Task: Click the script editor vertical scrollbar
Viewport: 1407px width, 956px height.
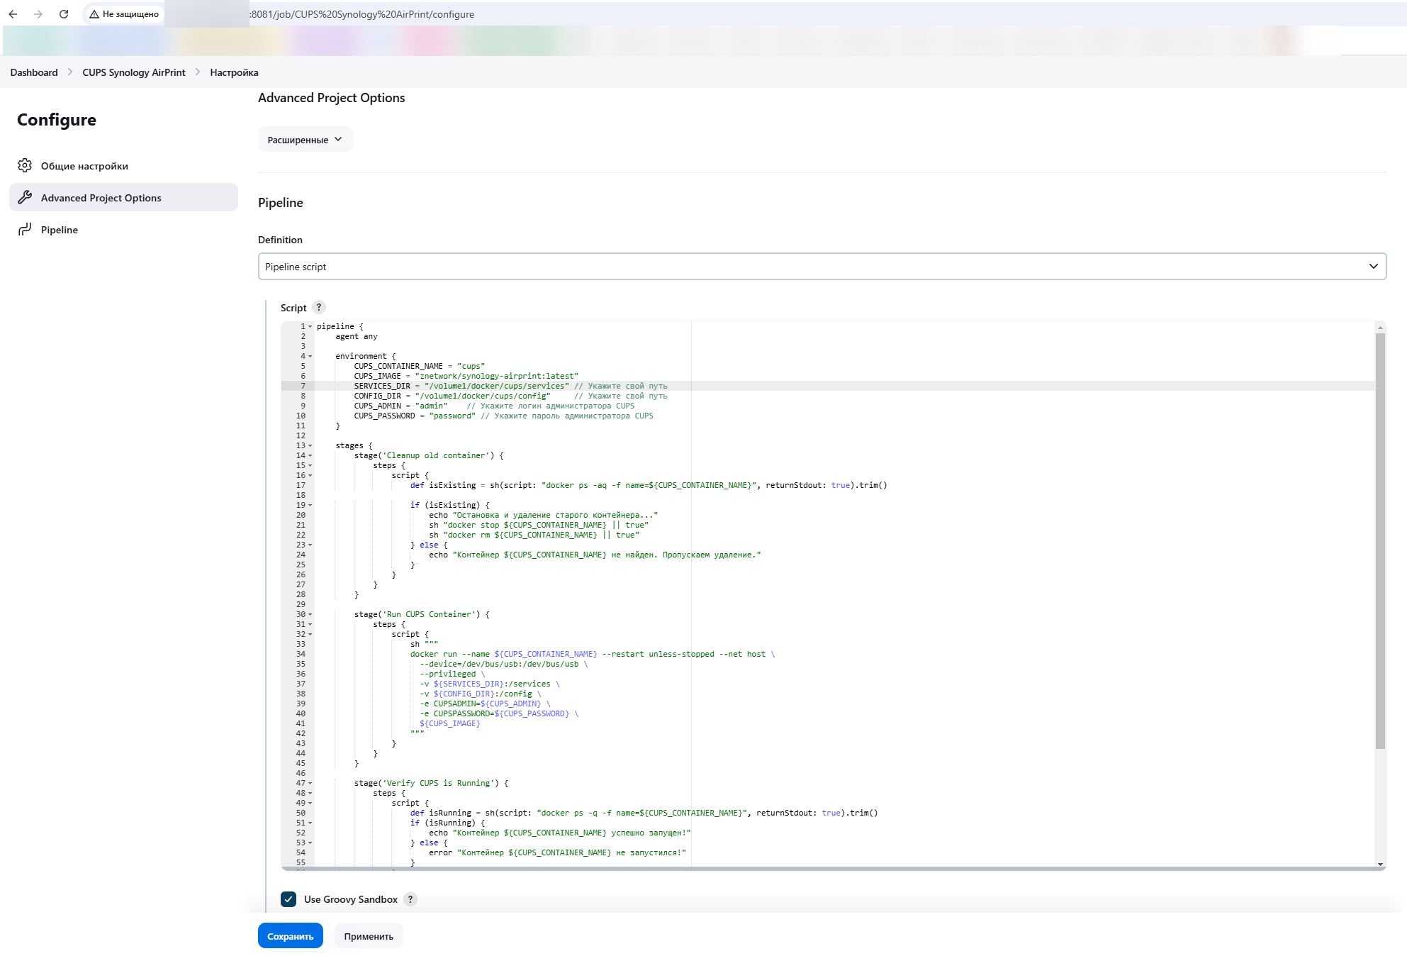Action: click(1379, 539)
